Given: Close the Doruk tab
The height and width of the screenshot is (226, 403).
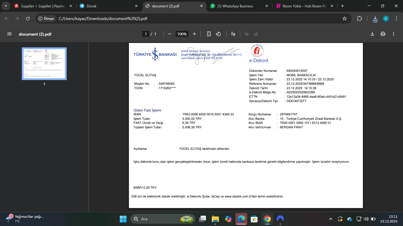Looking at the screenshot, I should coord(136,6).
